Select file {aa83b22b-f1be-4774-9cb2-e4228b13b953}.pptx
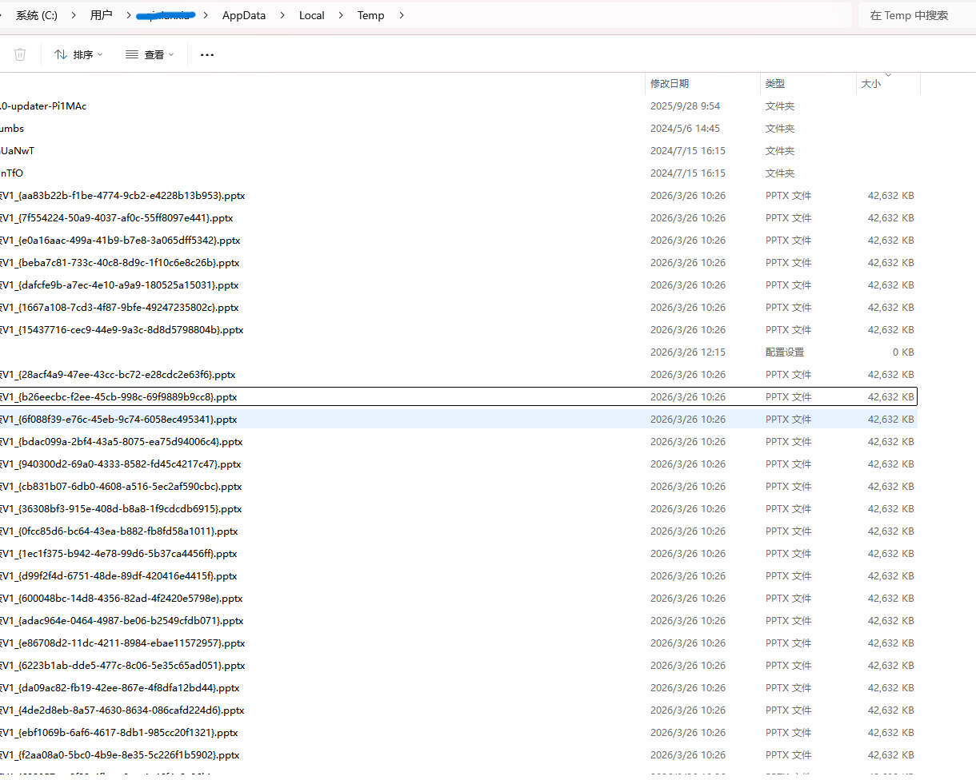The height and width of the screenshot is (780, 976). coord(458,195)
